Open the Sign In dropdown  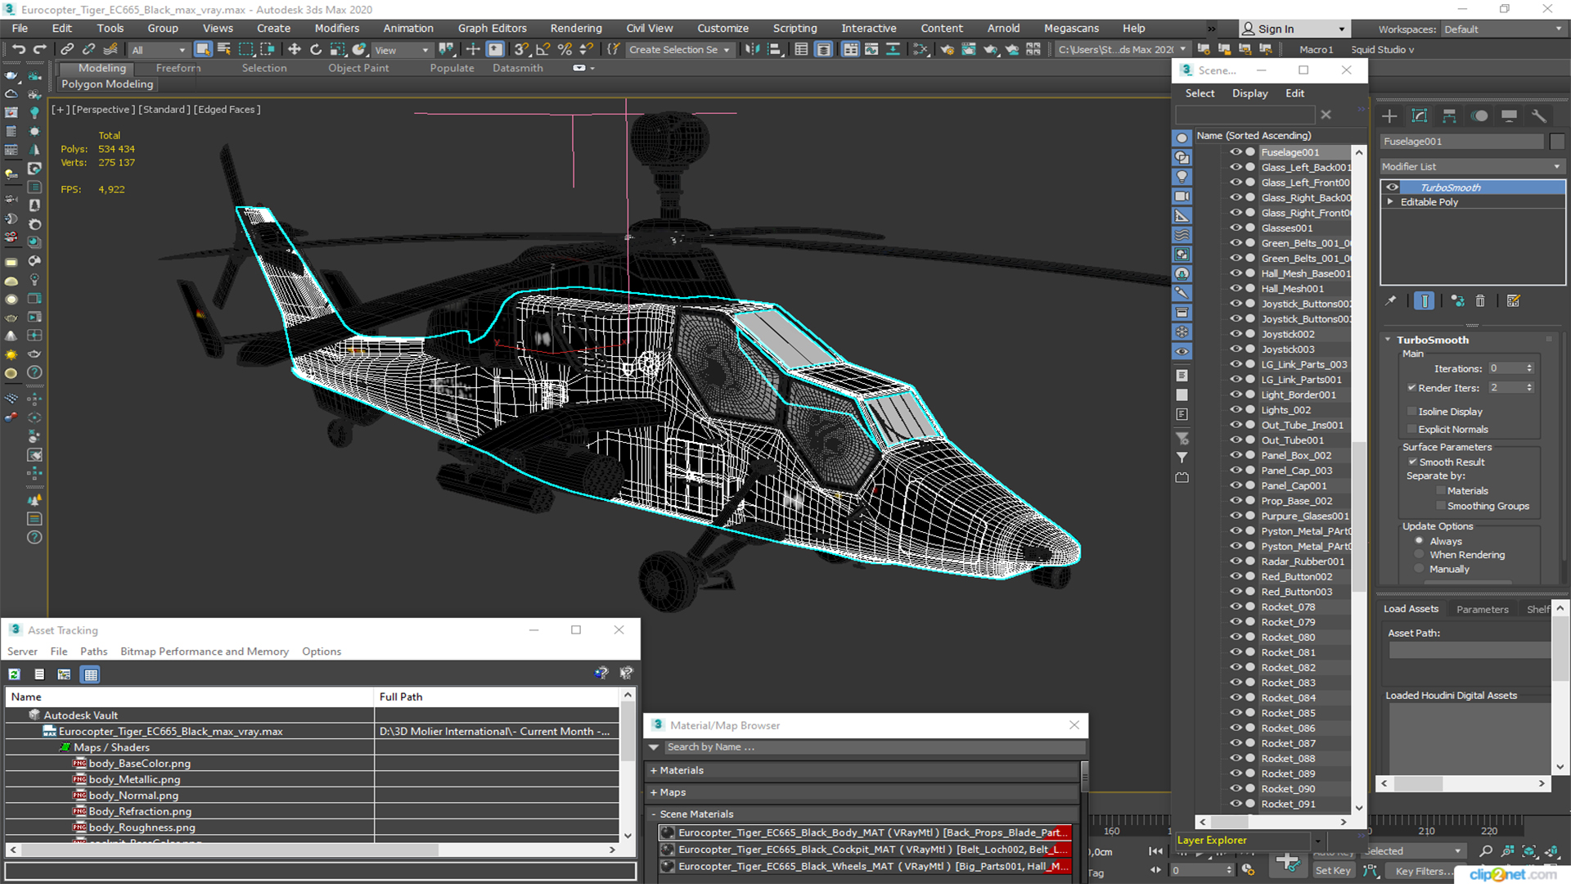1294,29
